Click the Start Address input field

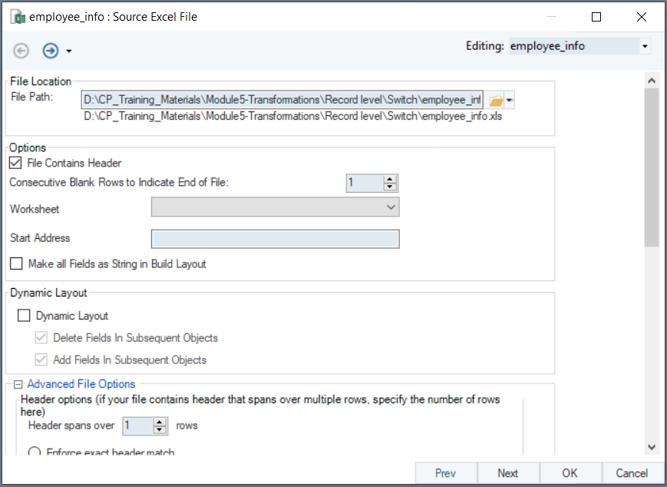[x=275, y=239]
